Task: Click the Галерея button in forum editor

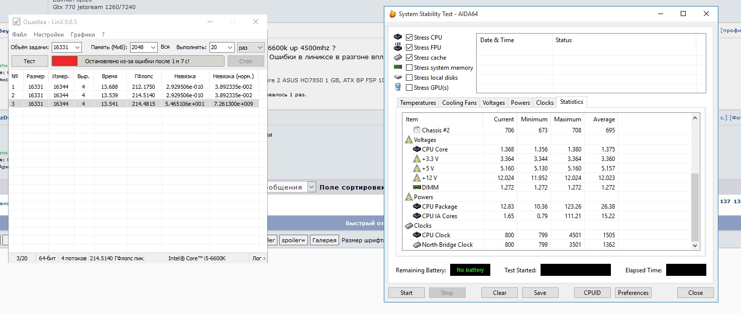Action: 325,240
